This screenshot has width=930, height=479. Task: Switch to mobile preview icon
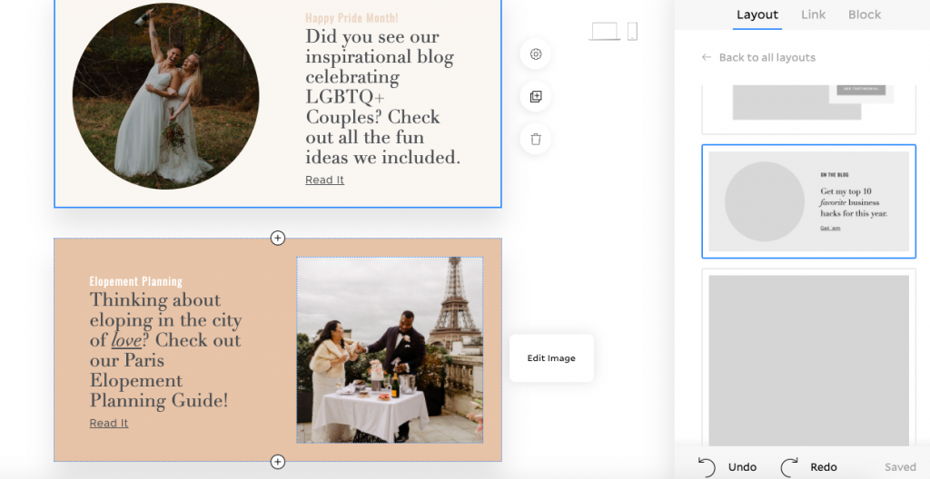pyautogui.click(x=632, y=31)
